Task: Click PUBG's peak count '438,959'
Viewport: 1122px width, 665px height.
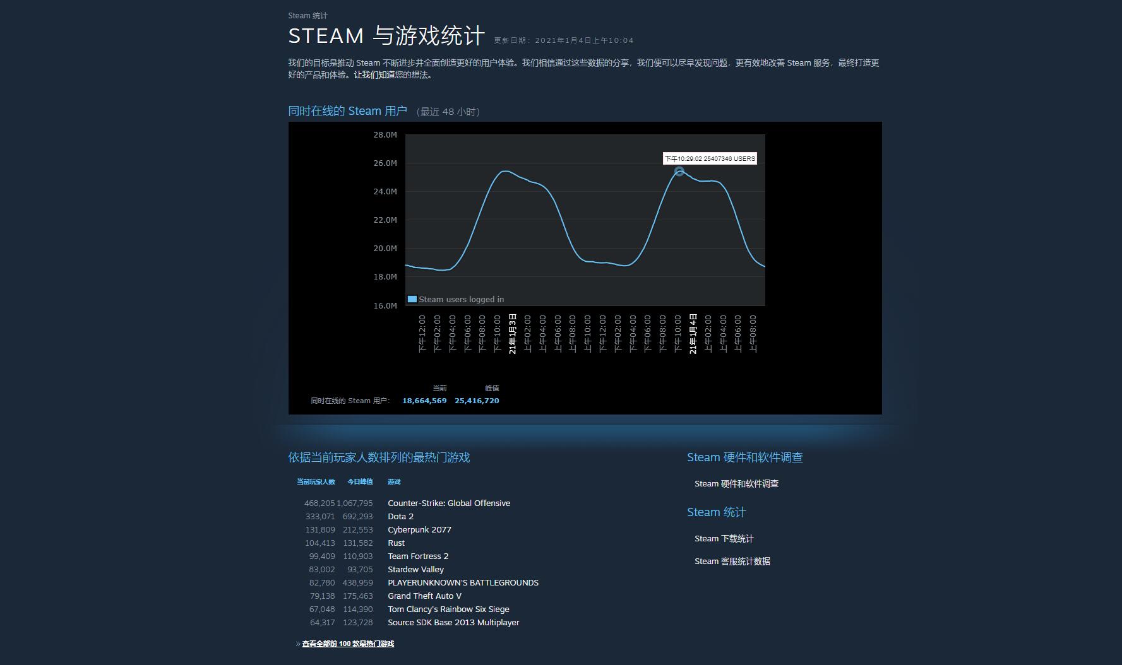Action: [x=357, y=582]
